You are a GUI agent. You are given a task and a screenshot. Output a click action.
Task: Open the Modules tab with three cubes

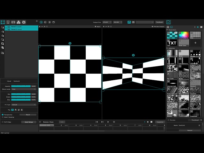pyautogui.click(x=18, y=22)
